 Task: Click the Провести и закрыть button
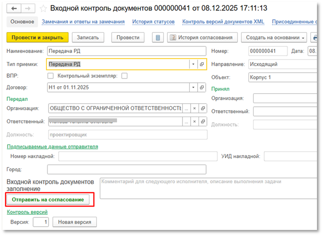[37, 38]
